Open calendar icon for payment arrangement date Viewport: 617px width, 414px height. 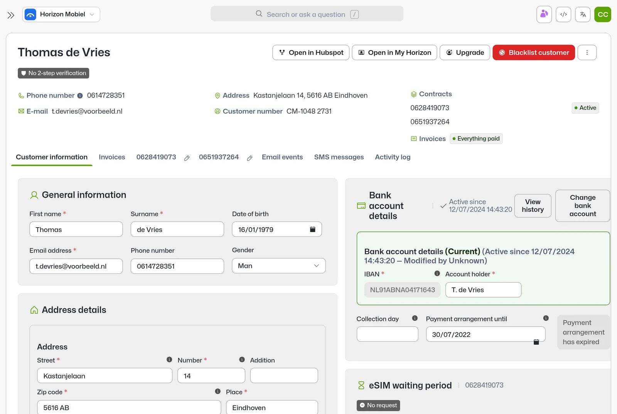(x=536, y=342)
